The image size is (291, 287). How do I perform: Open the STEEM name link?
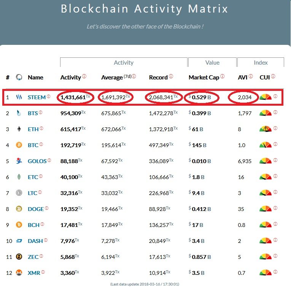[x=37, y=97]
